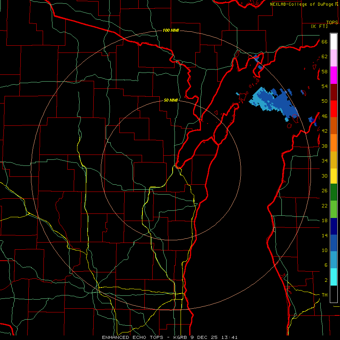340x340 pixels.
Task: Pick the dark orange legend swatch
Action: 334,125
